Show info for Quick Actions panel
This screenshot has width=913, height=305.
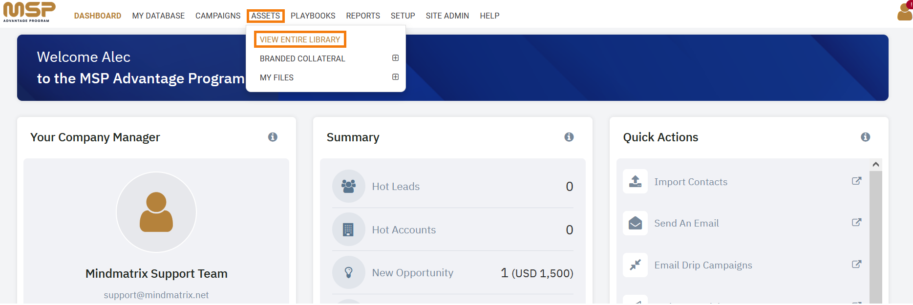click(x=866, y=137)
